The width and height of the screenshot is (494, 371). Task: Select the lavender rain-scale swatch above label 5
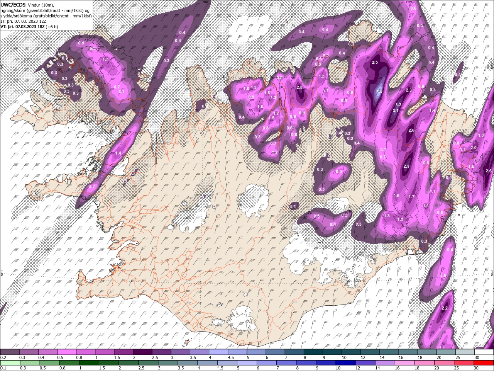click(247, 363)
